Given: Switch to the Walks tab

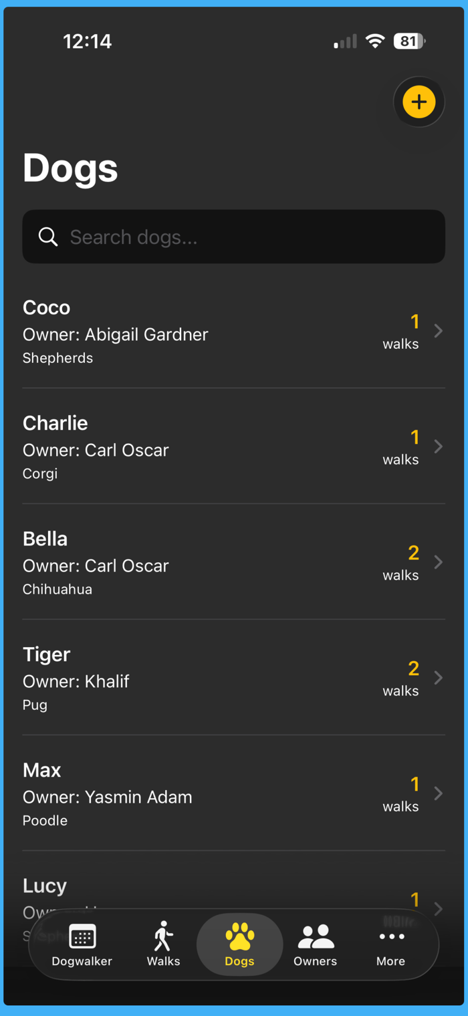Looking at the screenshot, I should point(164,944).
